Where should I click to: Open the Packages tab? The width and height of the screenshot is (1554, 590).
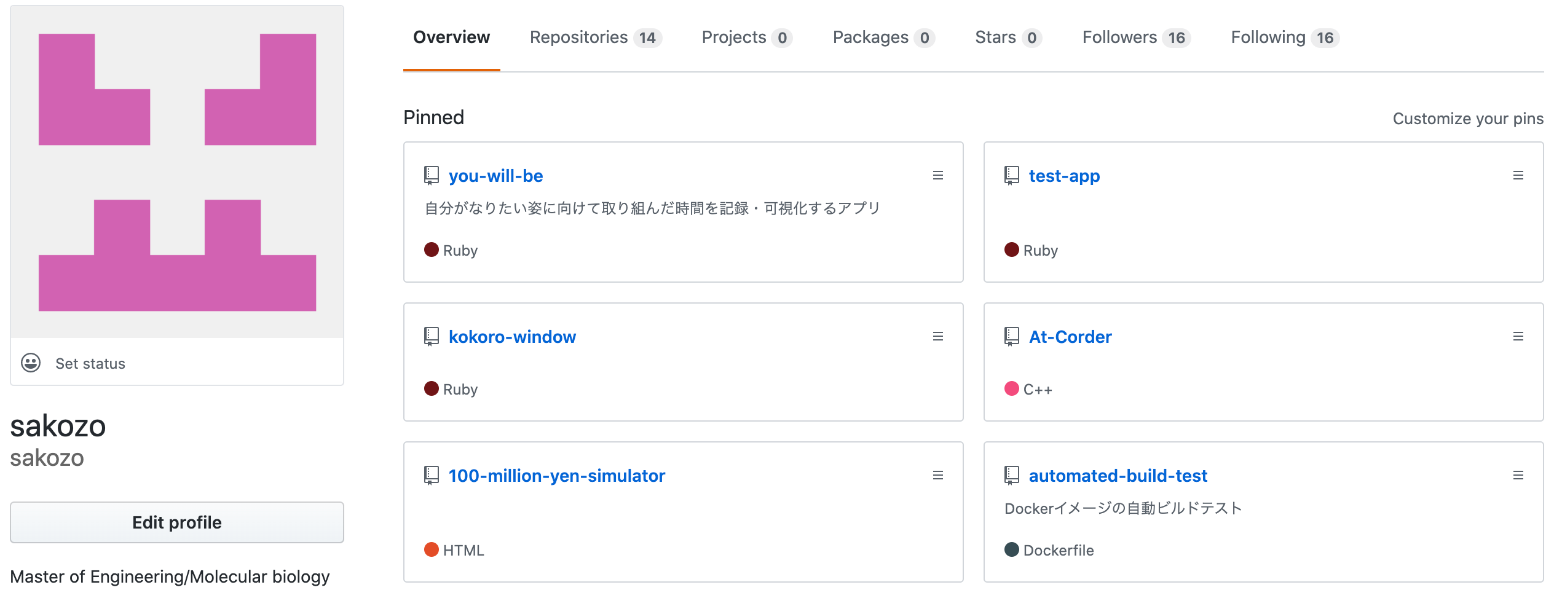[x=883, y=37]
